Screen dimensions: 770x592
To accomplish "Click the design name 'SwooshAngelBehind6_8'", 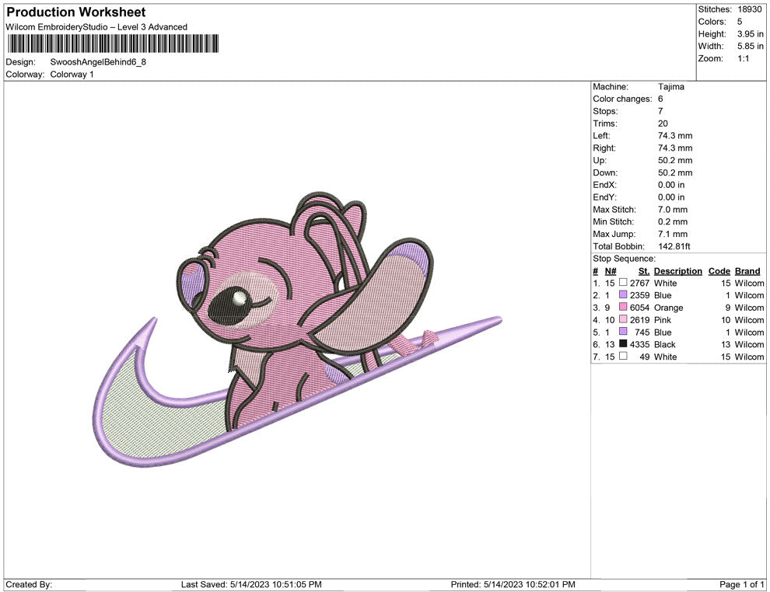I will click(x=98, y=62).
